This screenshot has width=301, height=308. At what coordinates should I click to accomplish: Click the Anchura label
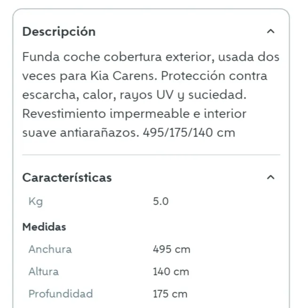click(50, 249)
